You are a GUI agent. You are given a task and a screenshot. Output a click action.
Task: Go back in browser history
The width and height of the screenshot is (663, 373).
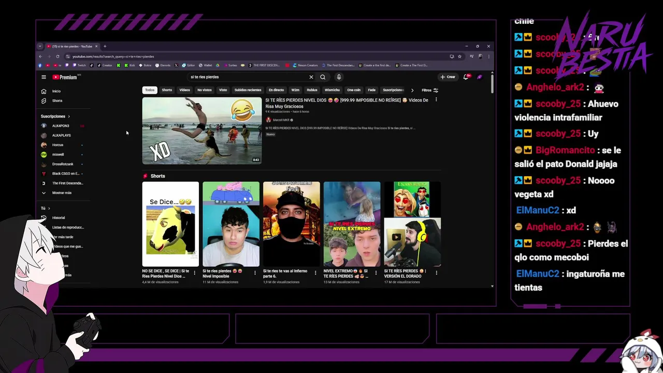[40, 56]
